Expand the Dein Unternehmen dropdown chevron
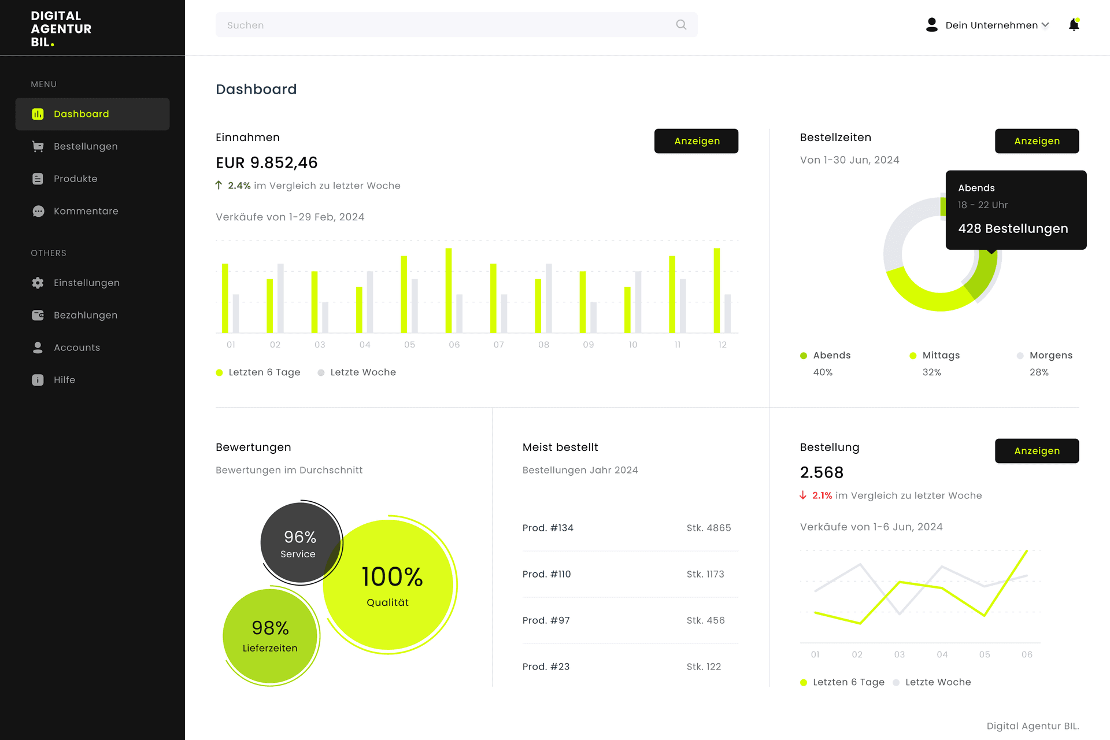The height and width of the screenshot is (740, 1110). (1045, 25)
